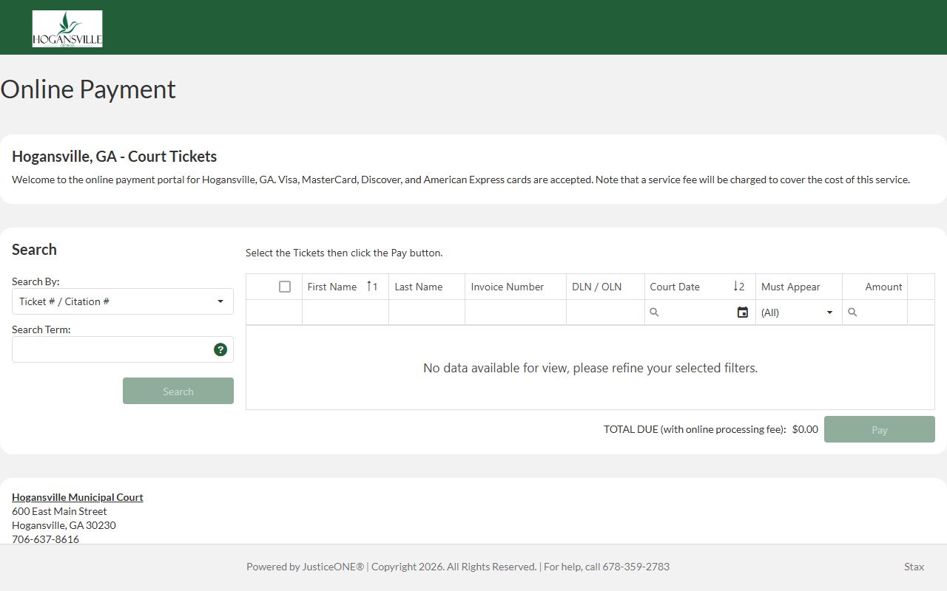Image resolution: width=947 pixels, height=591 pixels.
Task: Click the Pay button
Action: pos(880,429)
